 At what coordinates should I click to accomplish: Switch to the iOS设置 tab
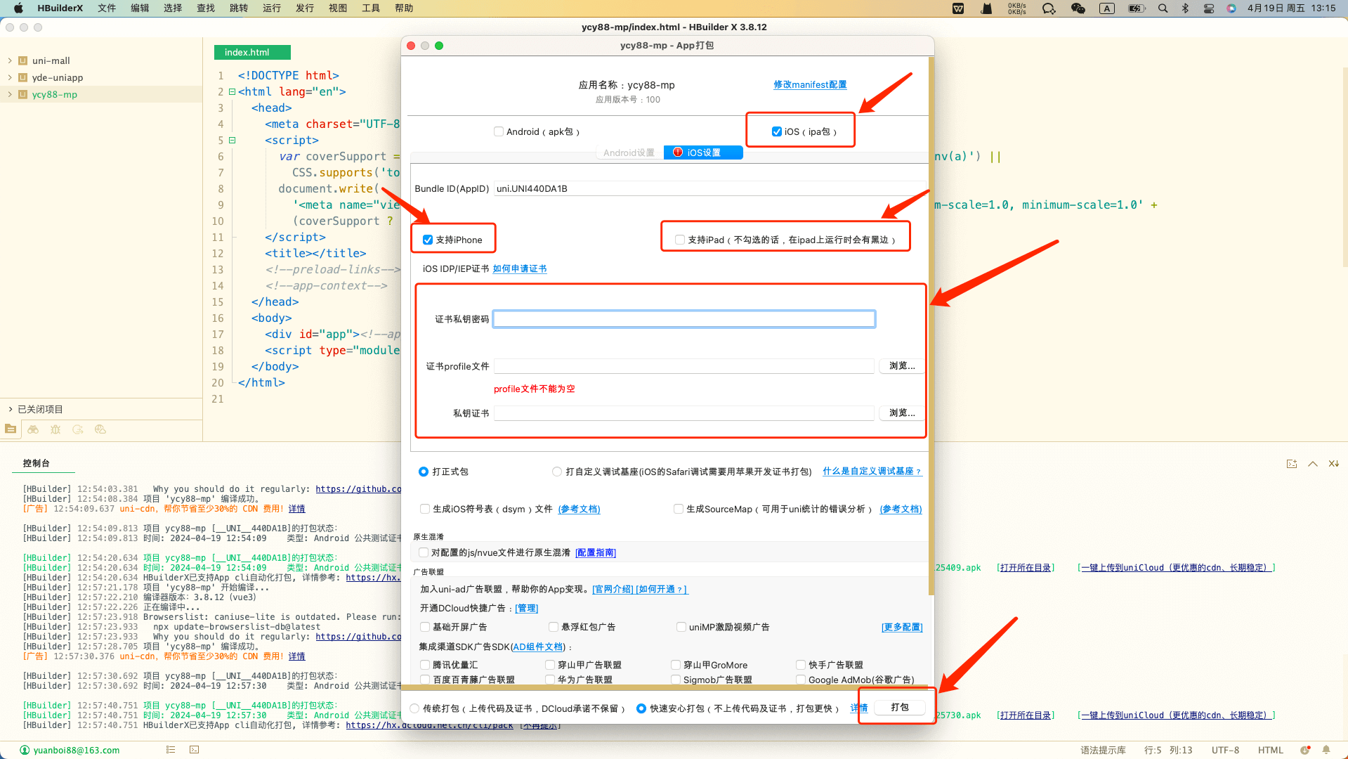[x=703, y=153]
